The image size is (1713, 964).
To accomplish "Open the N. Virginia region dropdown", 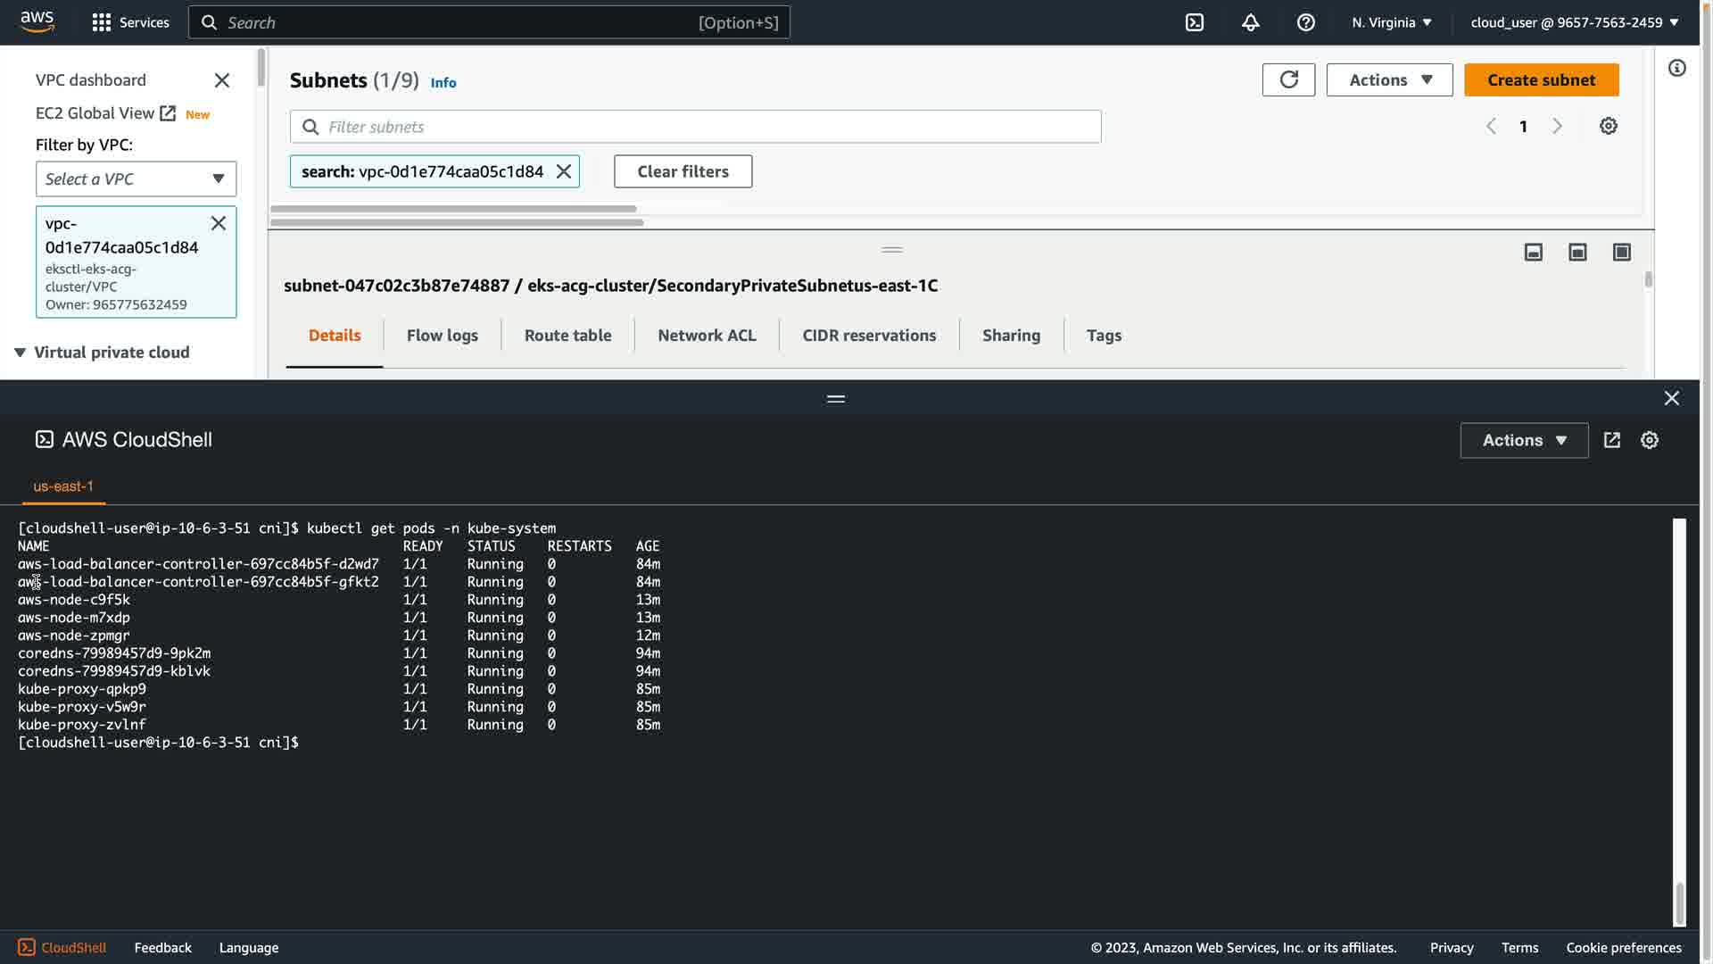I will (1391, 22).
